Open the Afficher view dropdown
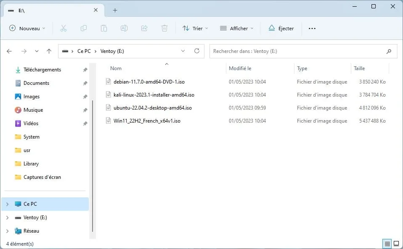403x249 pixels. pos(237,29)
